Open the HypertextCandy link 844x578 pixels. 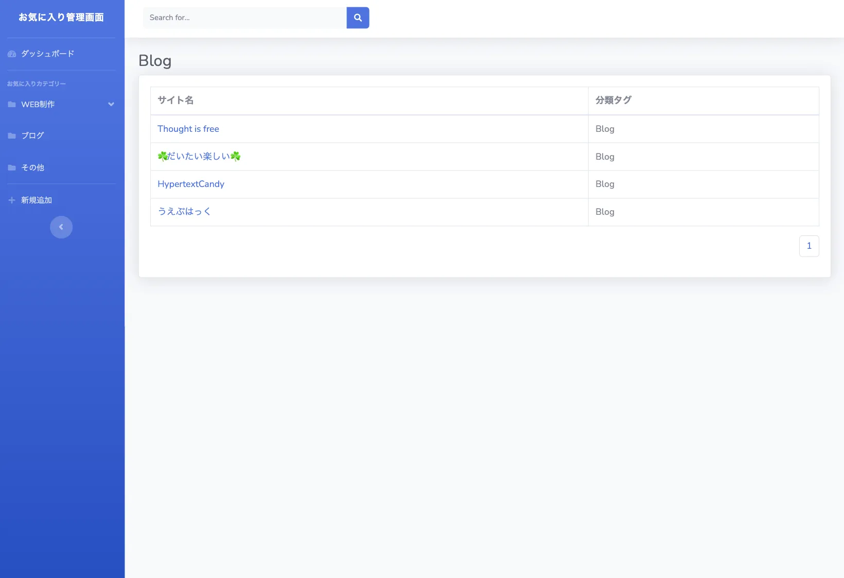click(191, 184)
